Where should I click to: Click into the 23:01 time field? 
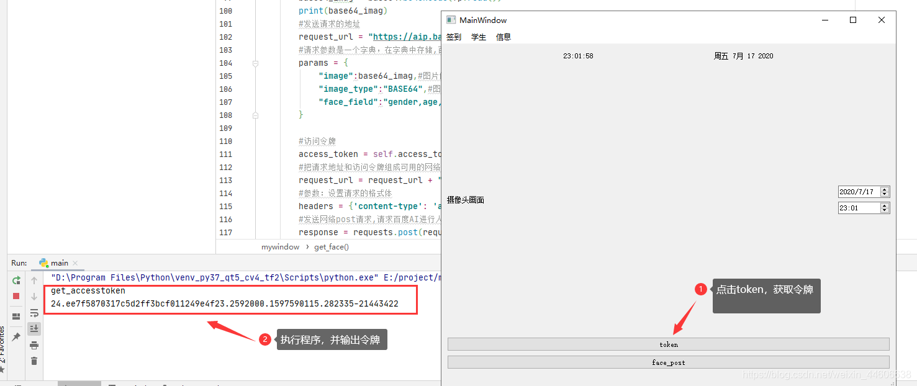(859, 209)
